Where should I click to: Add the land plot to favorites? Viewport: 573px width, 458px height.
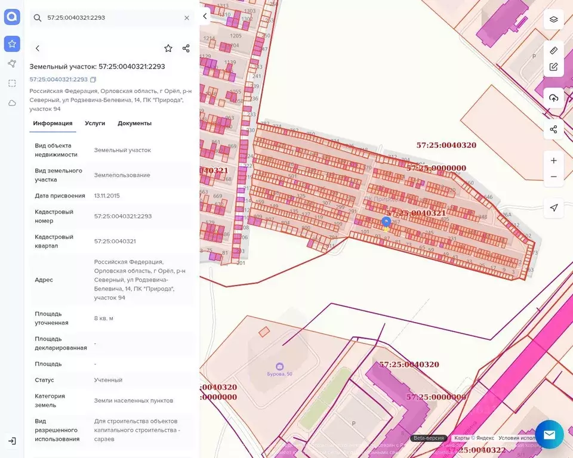(168, 48)
